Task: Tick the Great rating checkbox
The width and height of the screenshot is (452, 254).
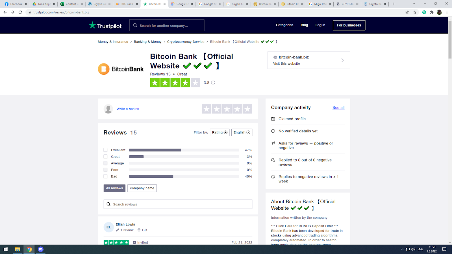Action: tap(105, 157)
